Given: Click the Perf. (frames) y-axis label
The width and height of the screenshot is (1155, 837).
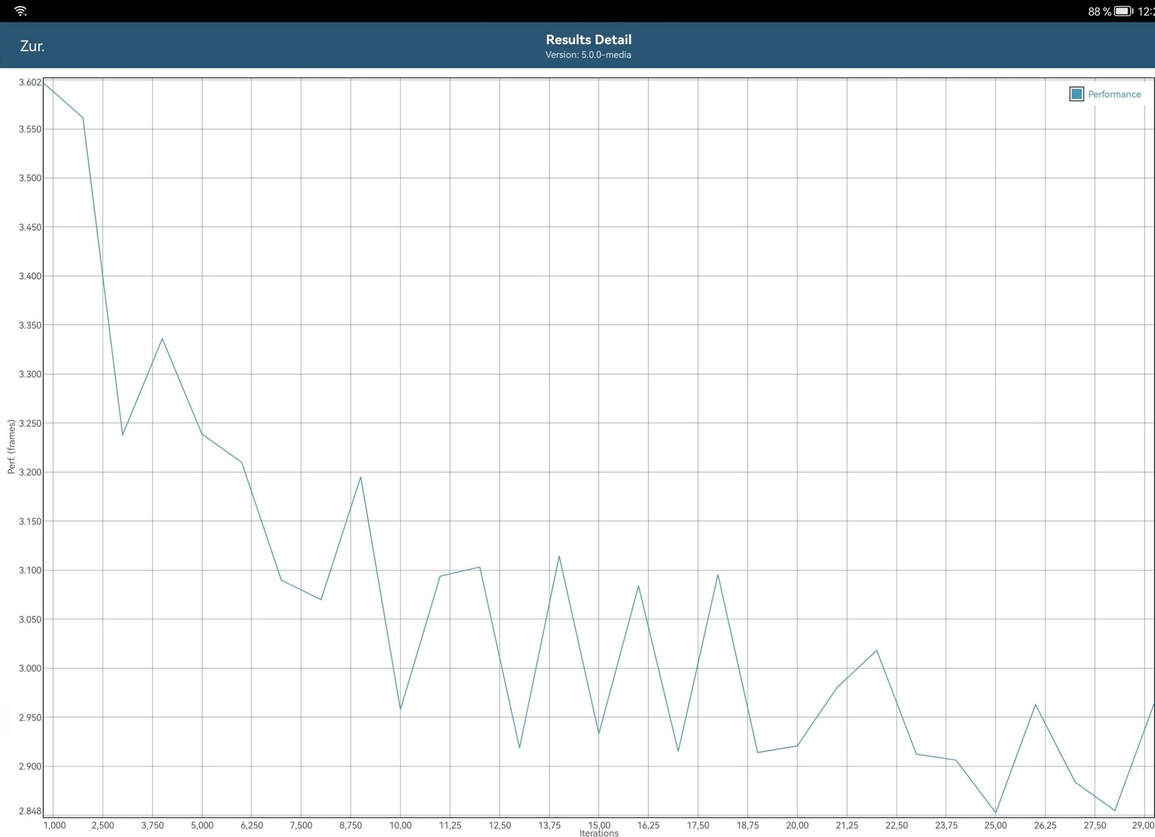Looking at the screenshot, I should 11,447.
